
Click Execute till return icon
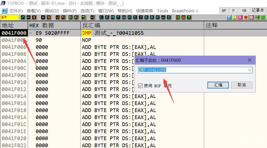point(83,17)
